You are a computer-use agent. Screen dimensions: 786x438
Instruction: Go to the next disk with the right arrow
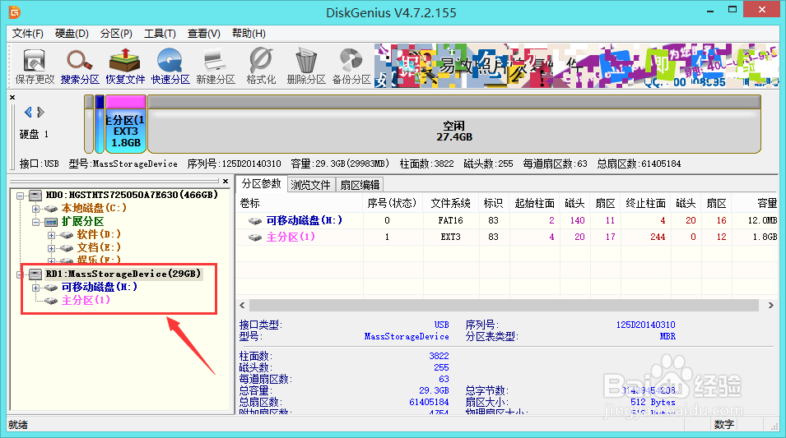pos(40,112)
